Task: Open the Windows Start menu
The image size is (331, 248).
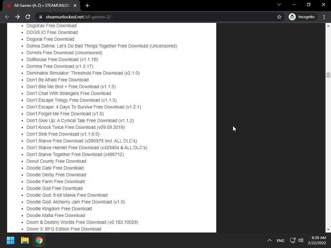Action: coord(10,240)
